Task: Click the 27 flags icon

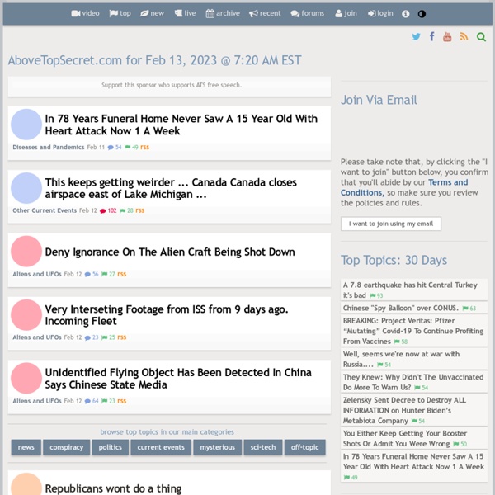Action: coord(108,274)
